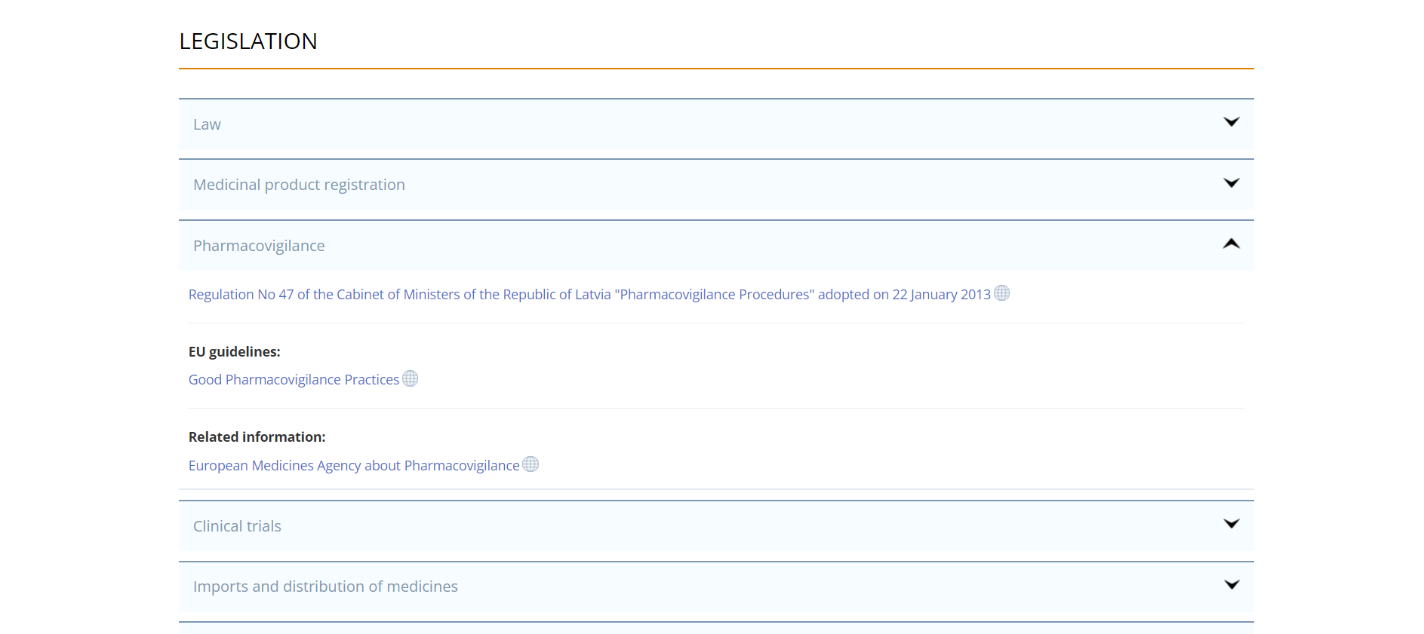Expand the Law section chevron
Image resolution: width=1424 pixels, height=634 pixels.
[x=1231, y=122]
